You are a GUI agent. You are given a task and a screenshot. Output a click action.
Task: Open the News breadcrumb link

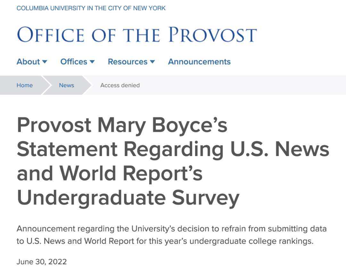pos(66,85)
